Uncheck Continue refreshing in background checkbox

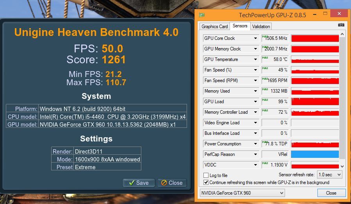point(206,182)
